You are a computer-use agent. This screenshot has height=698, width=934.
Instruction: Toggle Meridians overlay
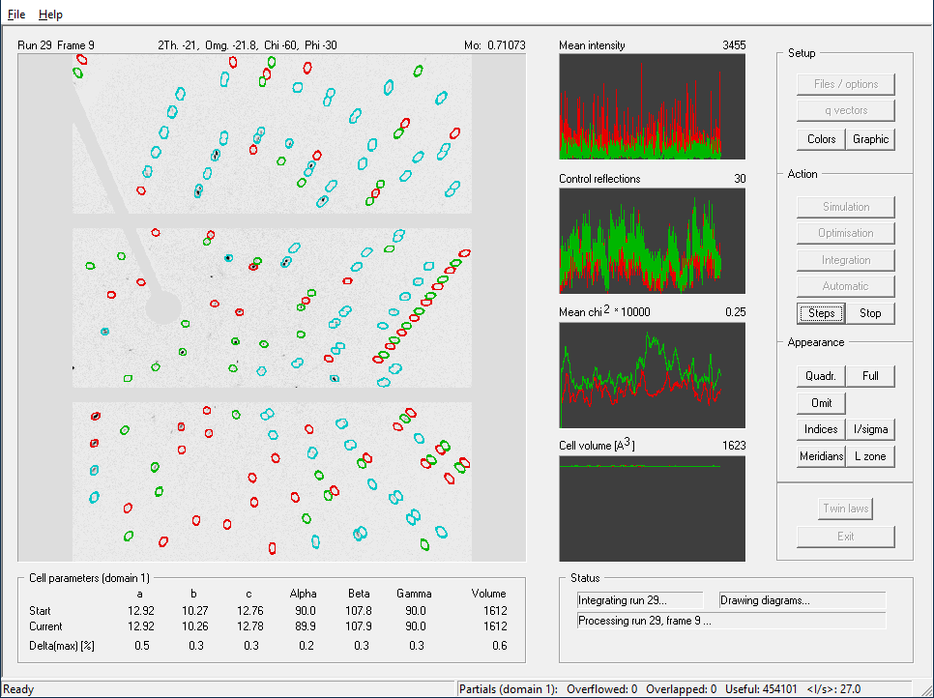pyautogui.click(x=821, y=456)
